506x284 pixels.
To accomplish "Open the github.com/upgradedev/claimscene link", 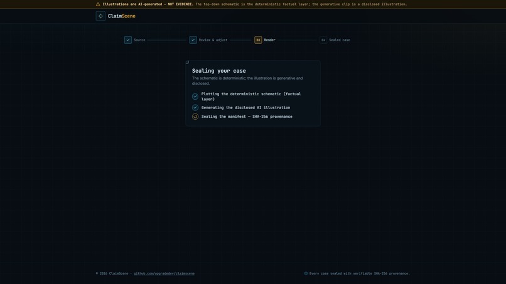I will point(164,273).
